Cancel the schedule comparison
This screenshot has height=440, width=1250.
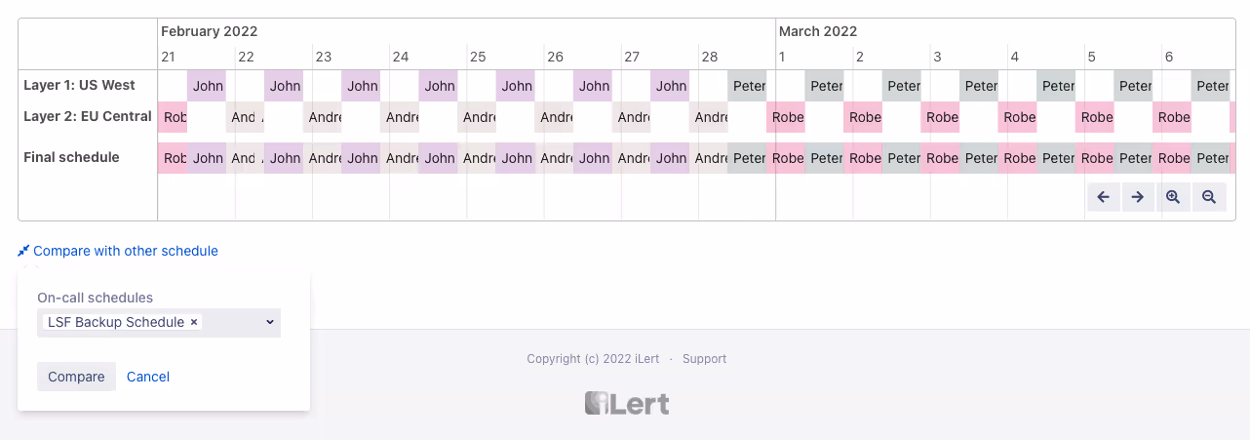click(148, 377)
